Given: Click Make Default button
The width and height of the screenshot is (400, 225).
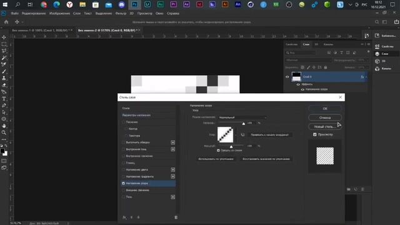Looking at the screenshot, I should [x=216, y=159].
